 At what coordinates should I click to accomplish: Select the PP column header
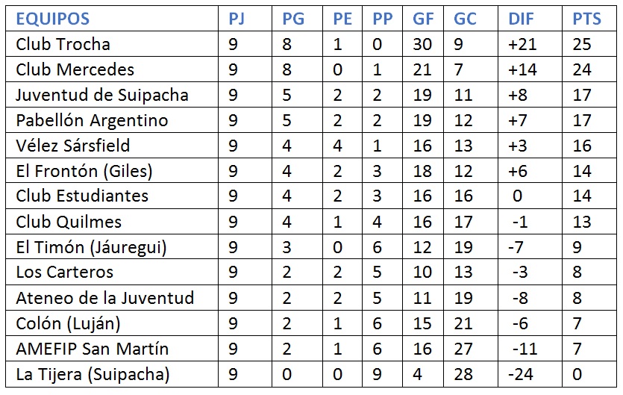tap(383, 19)
